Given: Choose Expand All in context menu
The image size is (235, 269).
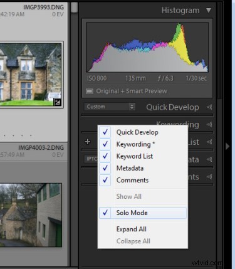Looking at the screenshot, I should tap(143, 229).
